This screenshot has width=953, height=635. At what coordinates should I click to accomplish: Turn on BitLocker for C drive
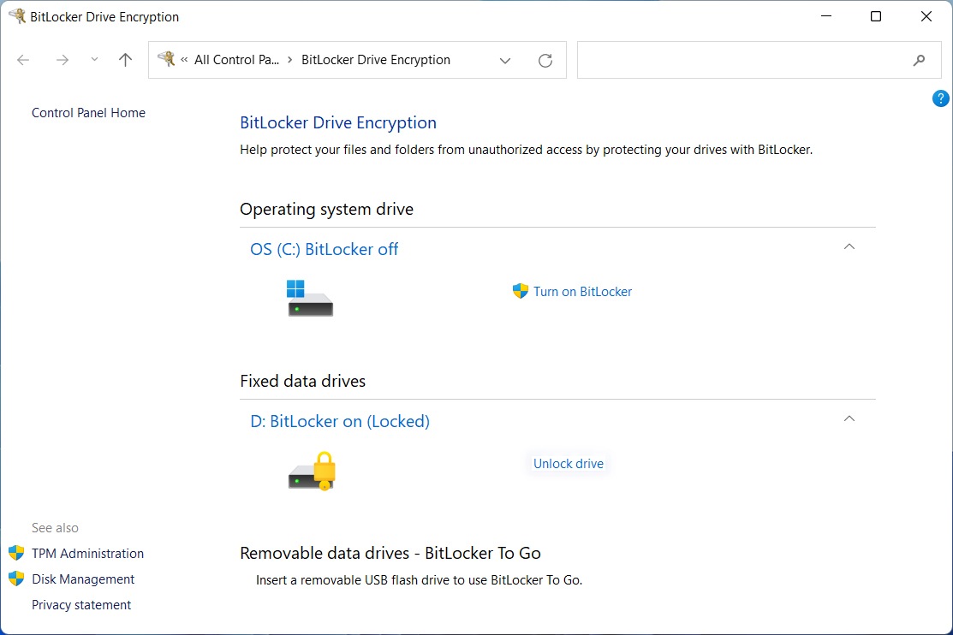click(582, 292)
